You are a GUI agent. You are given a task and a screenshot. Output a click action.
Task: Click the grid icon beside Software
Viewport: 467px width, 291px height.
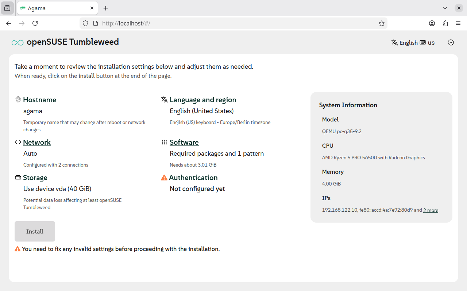point(165,142)
